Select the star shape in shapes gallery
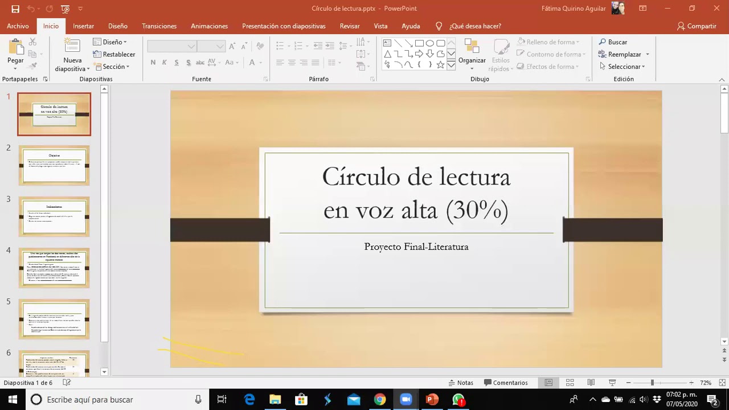729x410 pixels. [x=440, y=65]
